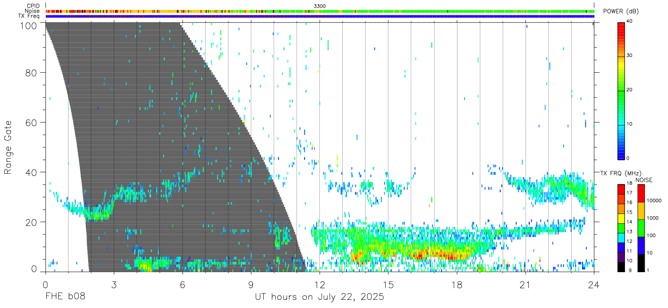This screenshot has width=668, height=308.
Task: Click range gate label 40
Action: [32, 173]
